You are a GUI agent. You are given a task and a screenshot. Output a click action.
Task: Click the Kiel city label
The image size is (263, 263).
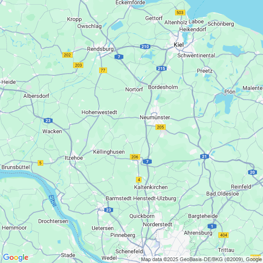tap(179, 45)
